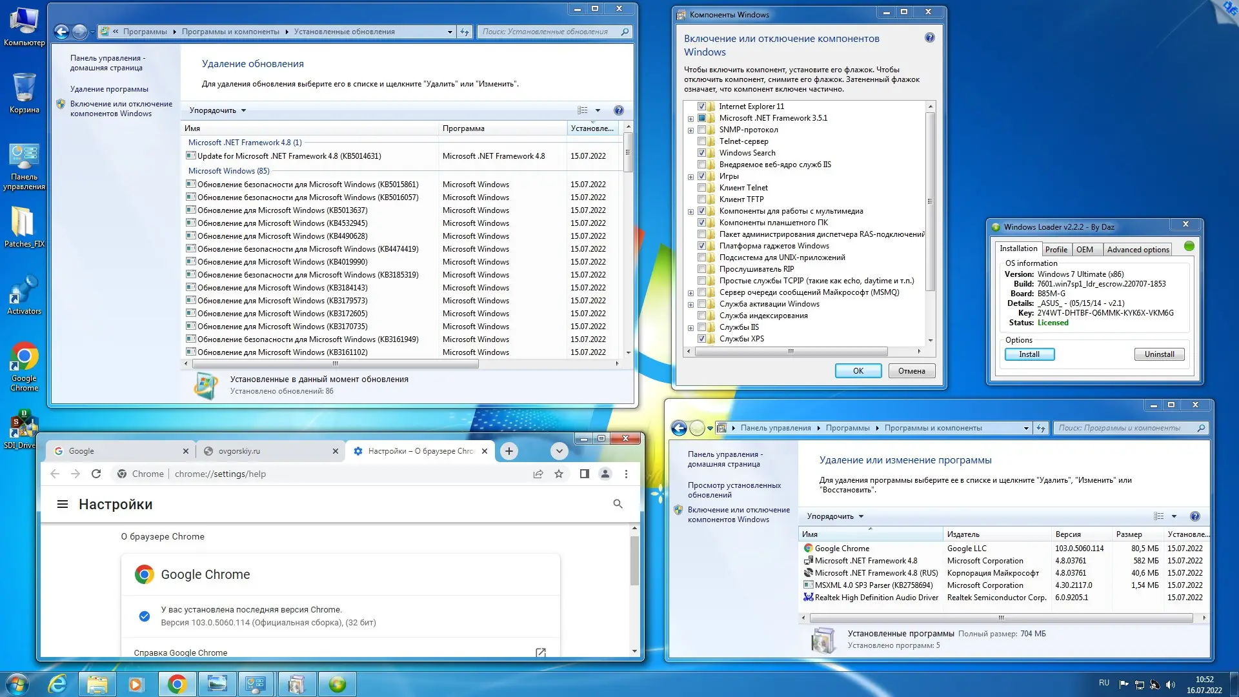The height and width of the screenshot is (697, 1239).
Task: Click help icon in Компоненты Windows dialog
Action: pyautogui.click(x=929, y=38)
